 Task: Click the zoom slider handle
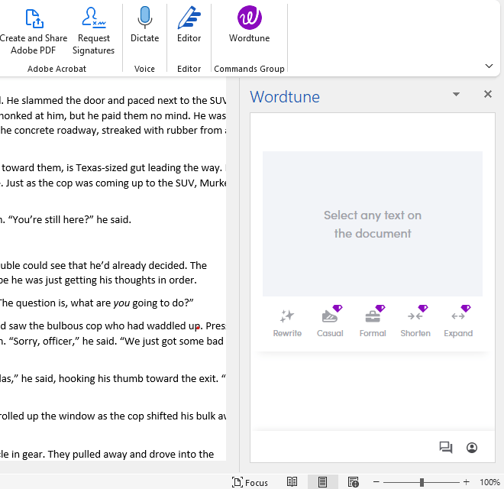click(422, 482)
